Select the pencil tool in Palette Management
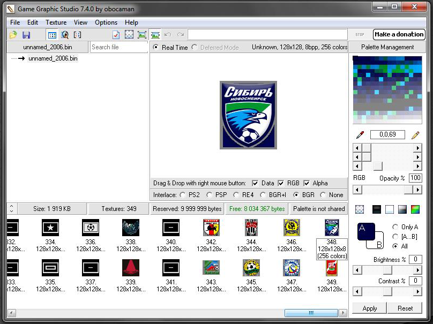433x324 pixels. pos(415,134)
